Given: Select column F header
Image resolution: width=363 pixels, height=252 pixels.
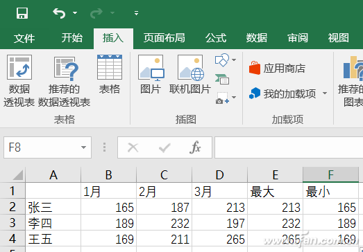Looking at the screenshot, I should coord(330,174).
